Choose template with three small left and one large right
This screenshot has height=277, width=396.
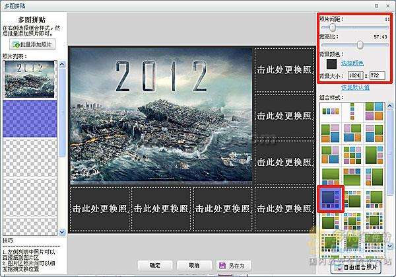(374, 177)
